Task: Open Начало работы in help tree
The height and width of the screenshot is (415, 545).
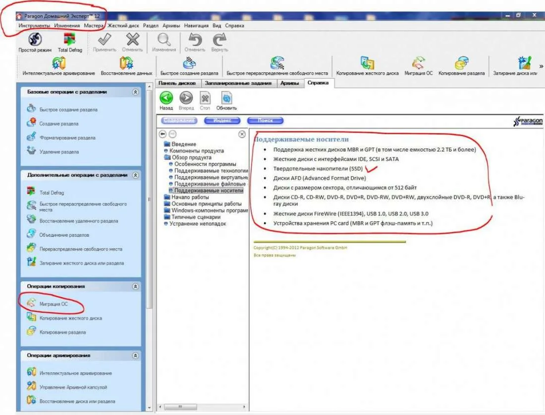Action: pos(186,197)
